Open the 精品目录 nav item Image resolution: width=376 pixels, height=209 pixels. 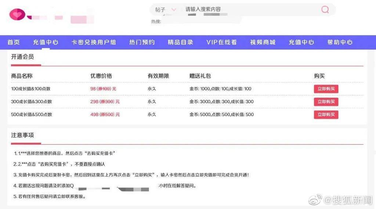(180, 42)
